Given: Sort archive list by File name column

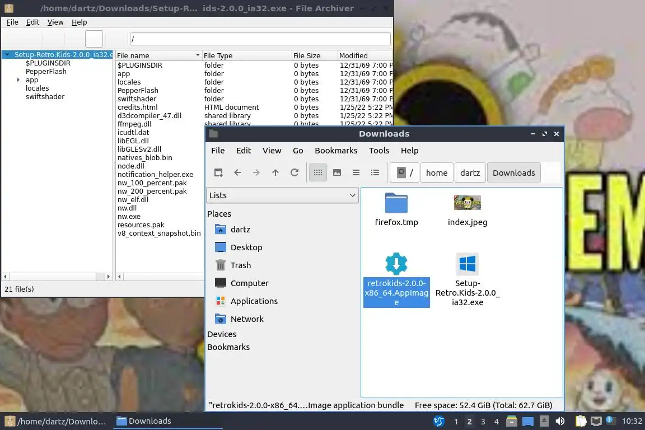Looking at the screenshot, I should pyautogui.click(x=158, y=55).
